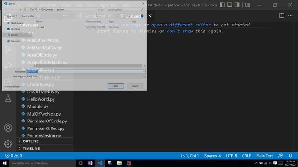
Task: Toggle the bottom panel layout icon
Action: tap(230, 5)
